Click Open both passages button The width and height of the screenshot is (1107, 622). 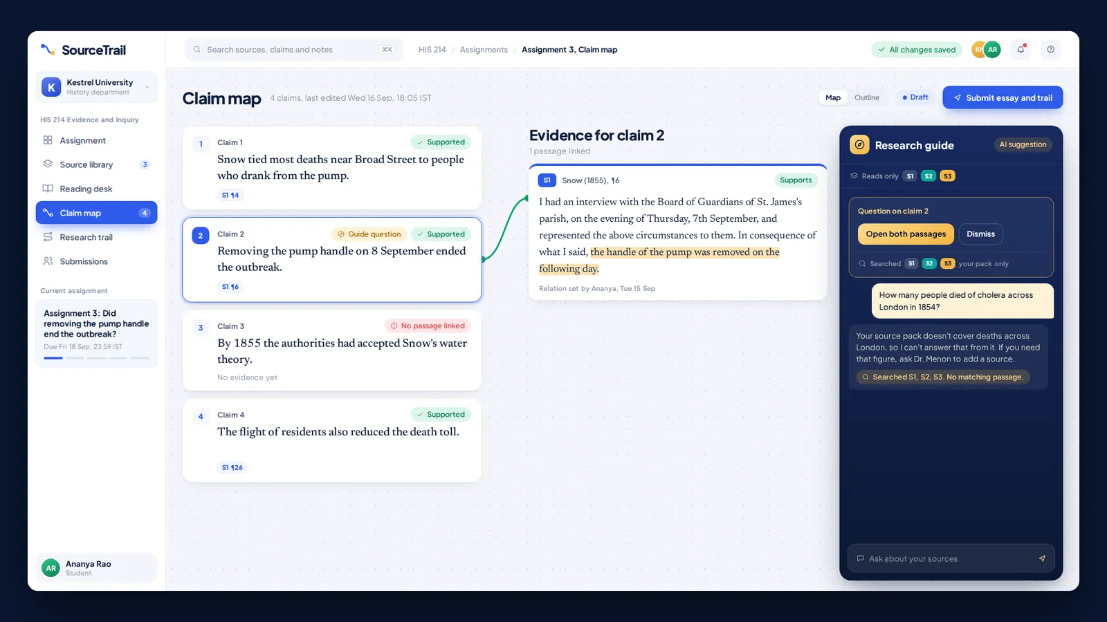(x=906, y=234)
